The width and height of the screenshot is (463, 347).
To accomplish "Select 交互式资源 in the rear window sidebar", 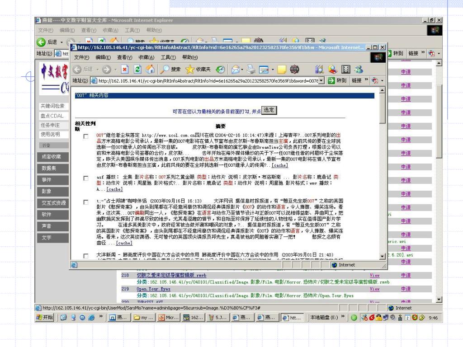I will pos(53,203).
